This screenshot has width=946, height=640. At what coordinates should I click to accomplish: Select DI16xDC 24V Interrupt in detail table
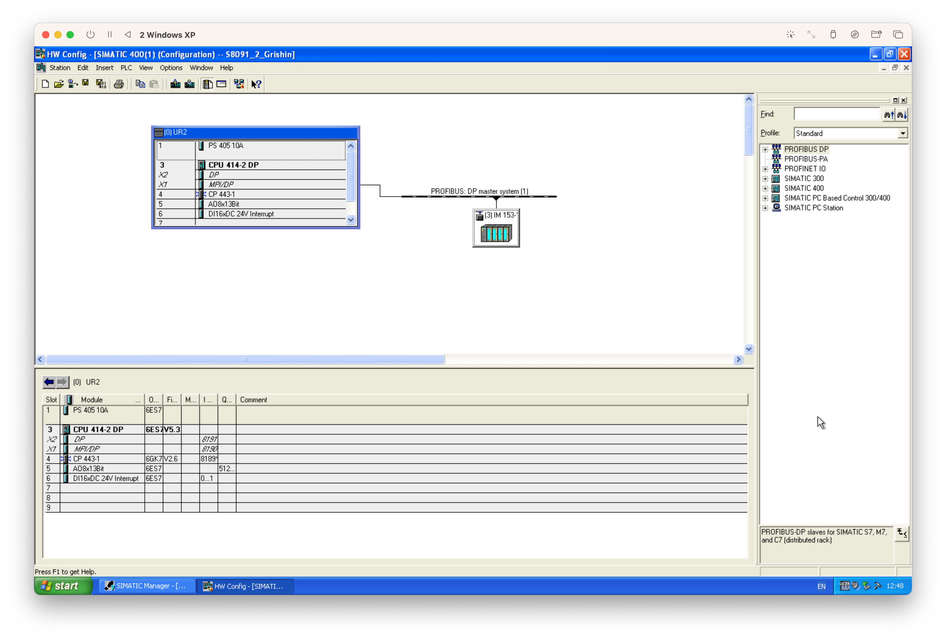click(395, 478)
